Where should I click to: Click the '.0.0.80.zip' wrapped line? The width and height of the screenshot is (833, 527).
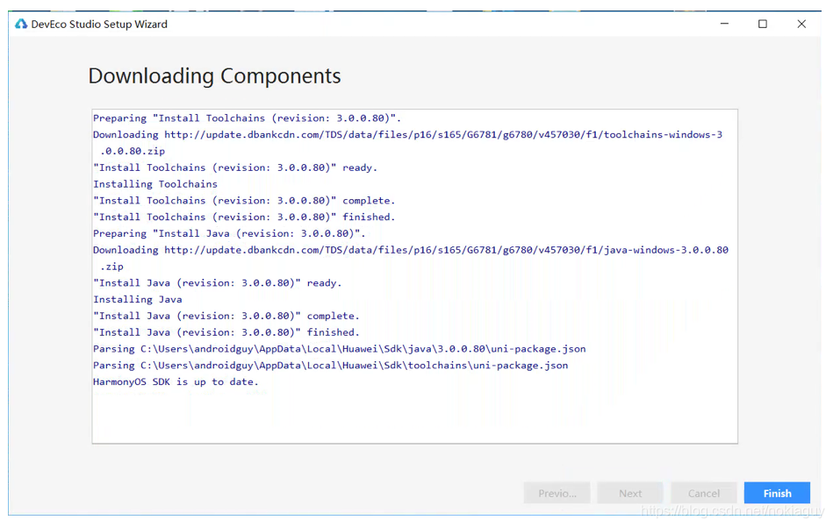pos(133,151)
